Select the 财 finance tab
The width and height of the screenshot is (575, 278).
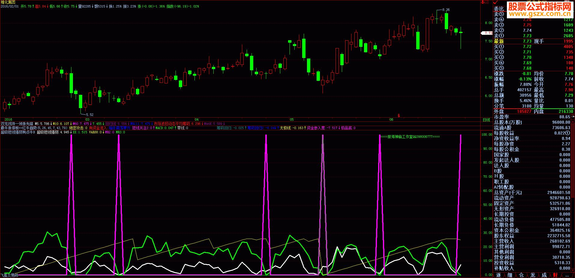[555, 275]
